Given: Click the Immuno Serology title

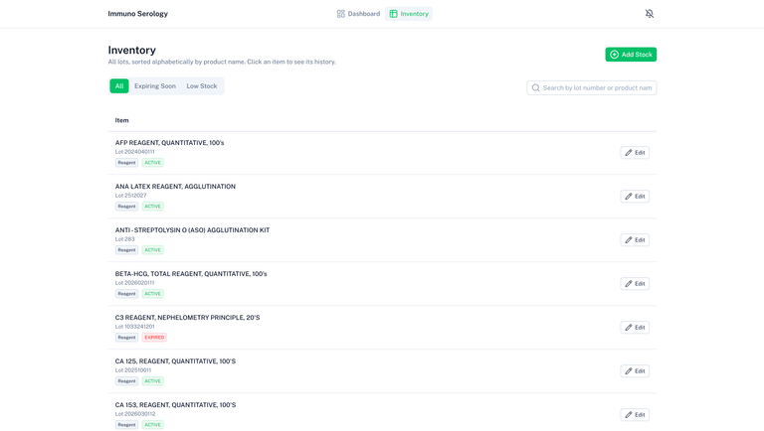Looking at the screenshot, I should tap(138, 14).
